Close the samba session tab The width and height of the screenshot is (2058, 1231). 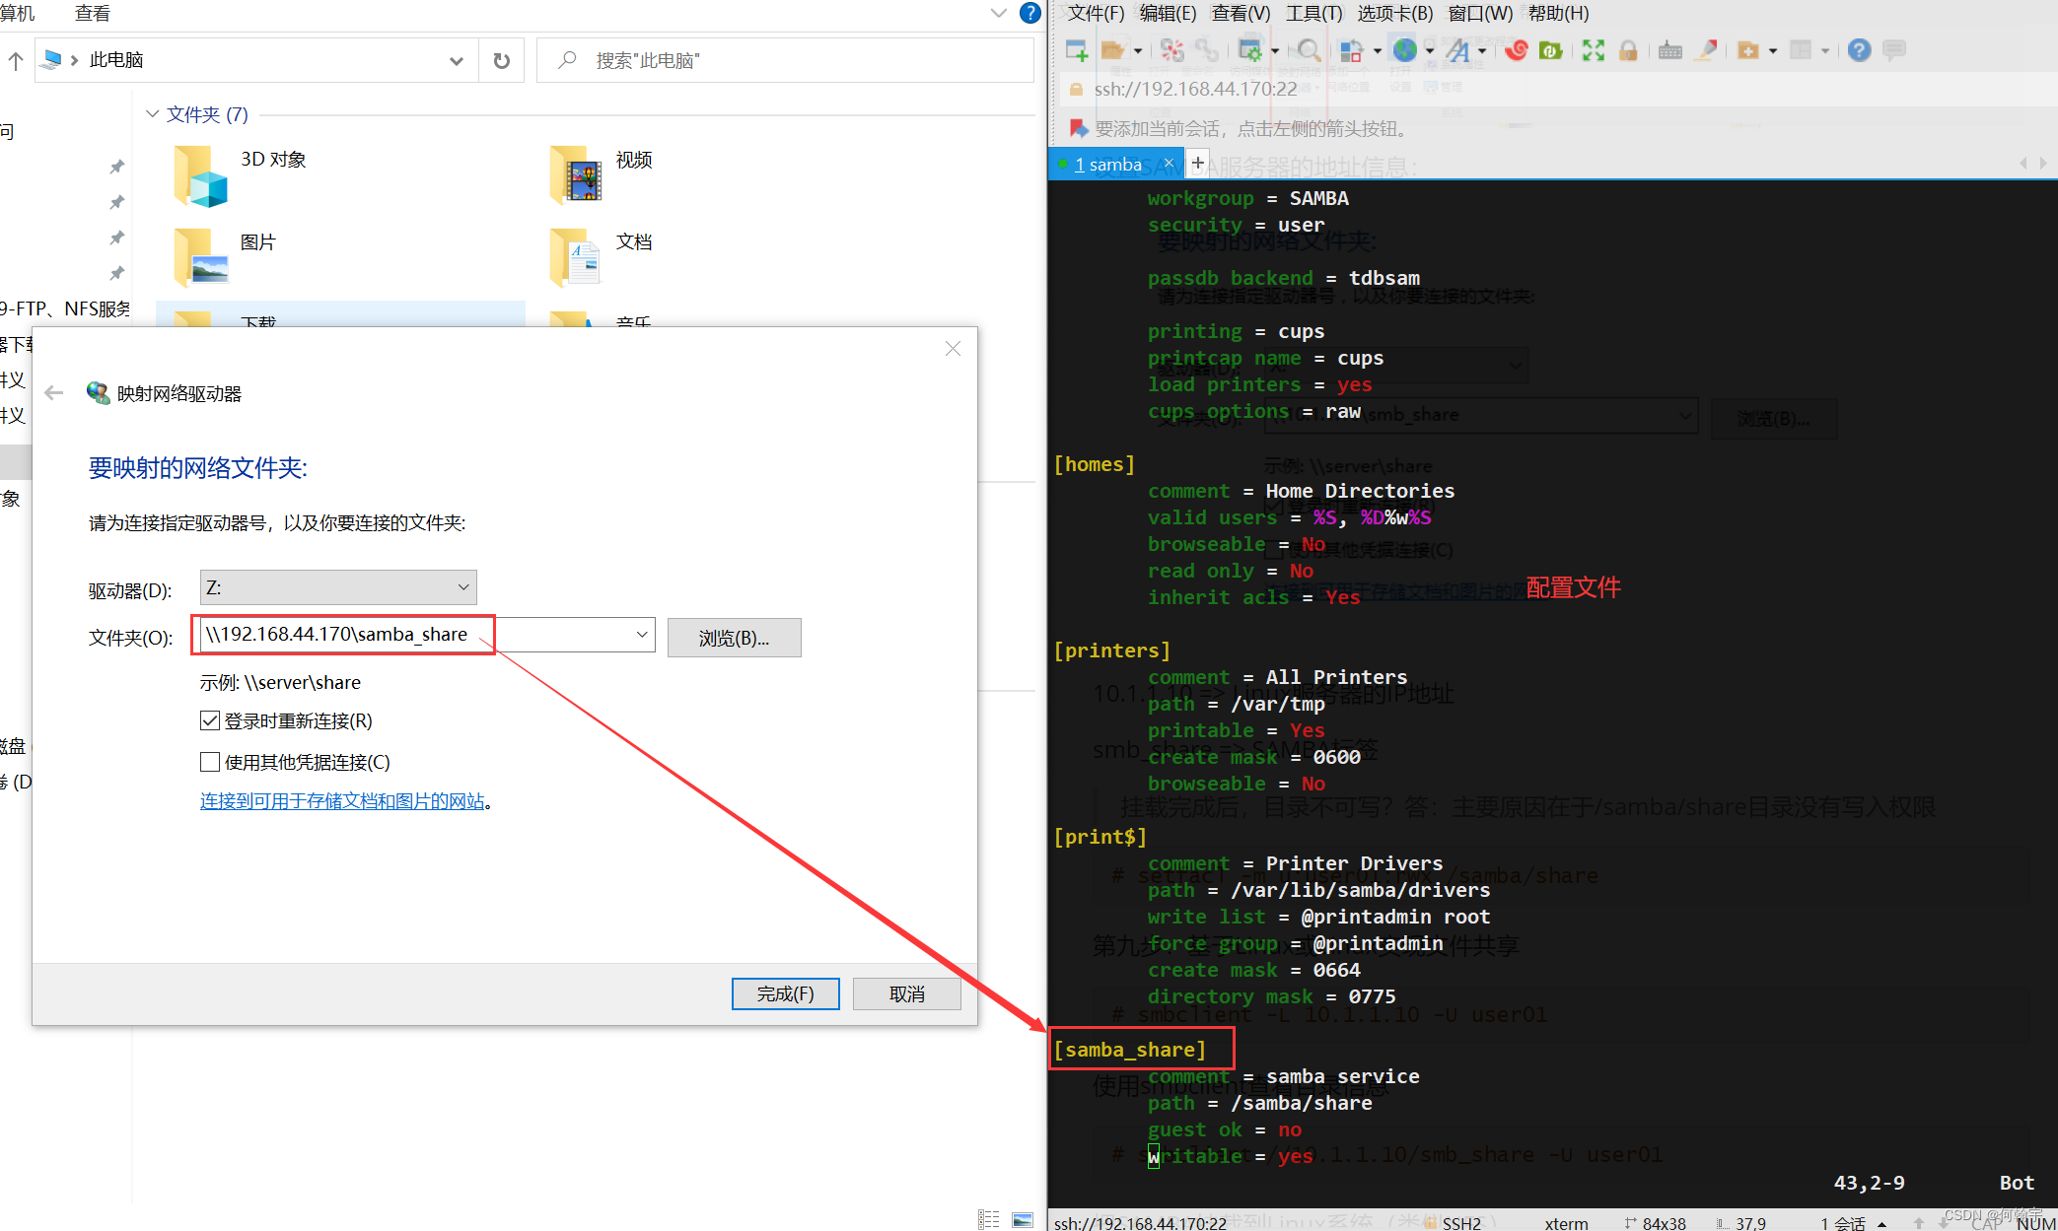pyautogui.click(x=1169, y=164)
